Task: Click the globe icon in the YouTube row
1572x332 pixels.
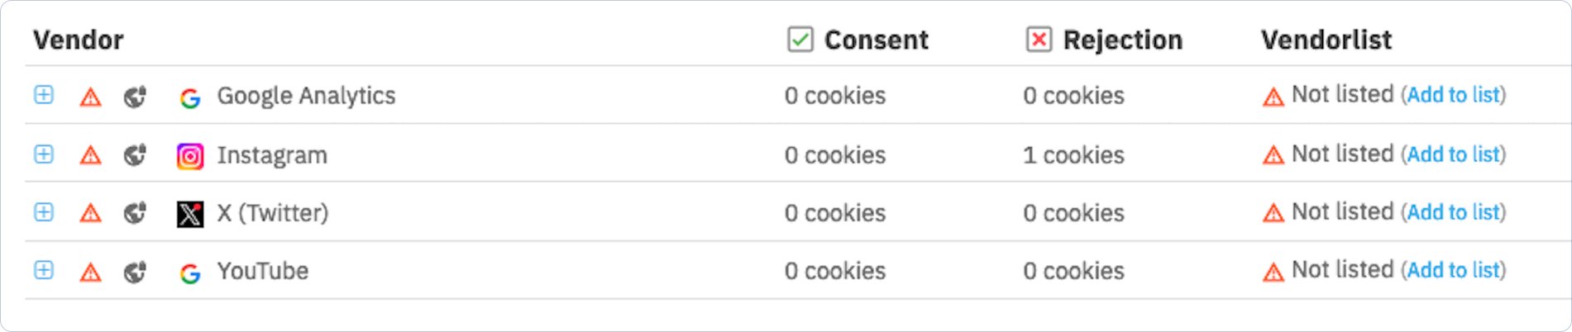Action: pos(135,272)
